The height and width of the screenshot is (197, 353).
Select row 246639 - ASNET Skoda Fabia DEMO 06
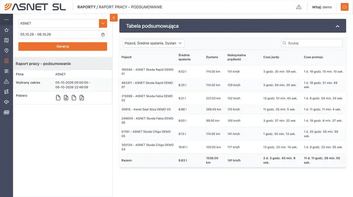(232, 121)
